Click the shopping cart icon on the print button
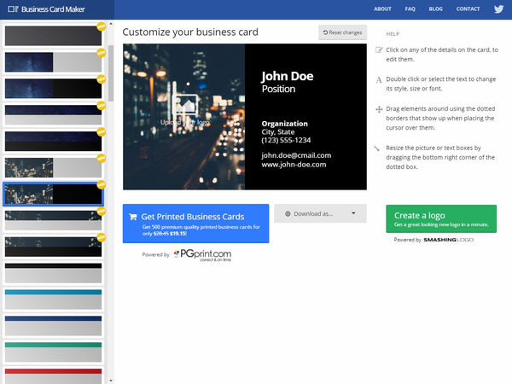Viewport: 512px width, 384px height. click(x=133, y=217)
